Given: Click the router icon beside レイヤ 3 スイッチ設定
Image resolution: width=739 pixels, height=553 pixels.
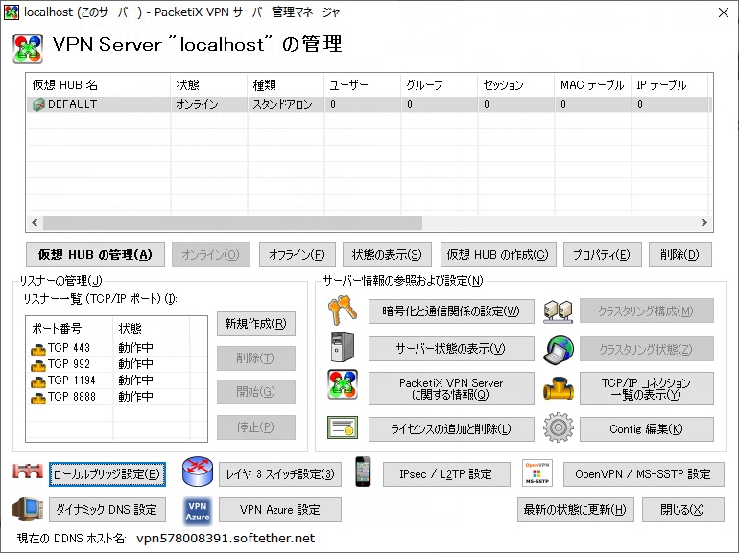Looking at the screenshot, I should [x=197, y=473].
